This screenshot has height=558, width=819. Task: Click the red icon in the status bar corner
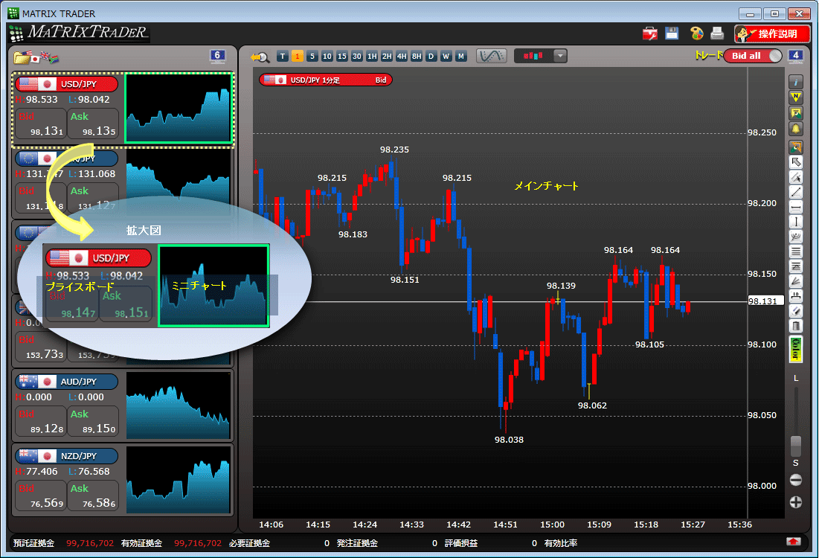[794, 542]
